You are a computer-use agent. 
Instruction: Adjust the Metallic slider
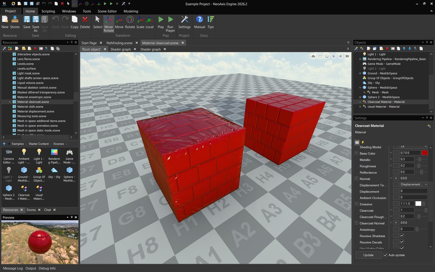[420, 160]
